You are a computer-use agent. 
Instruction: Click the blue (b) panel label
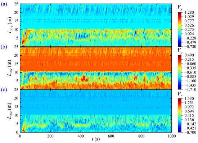[x=4, y=47]
